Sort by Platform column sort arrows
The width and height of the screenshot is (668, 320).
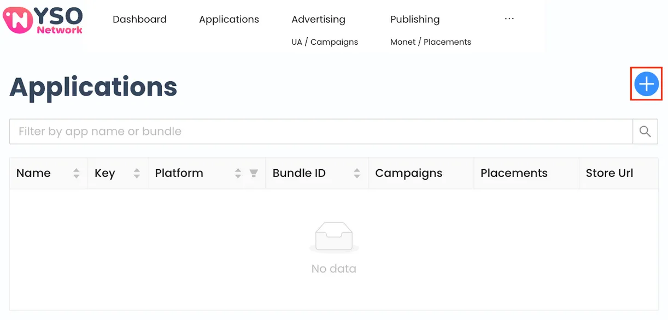click(238, 173)
